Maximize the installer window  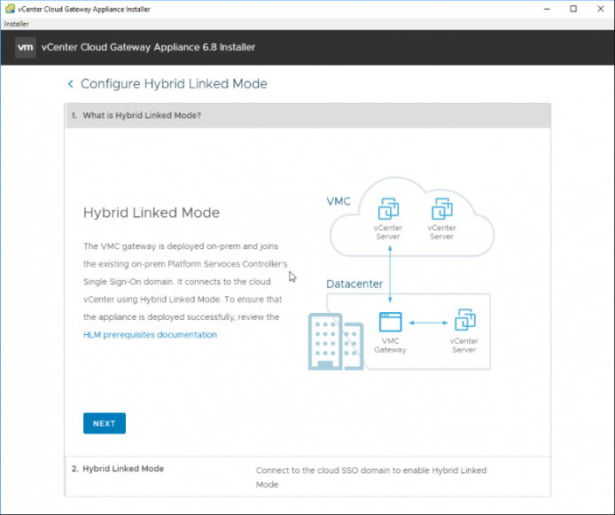click(x=573, y=9)
